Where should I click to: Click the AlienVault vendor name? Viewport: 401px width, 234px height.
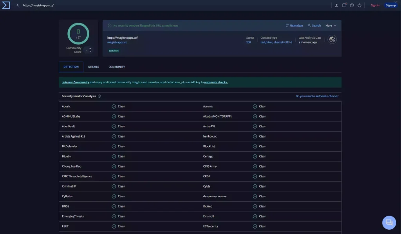pos(68,126)
